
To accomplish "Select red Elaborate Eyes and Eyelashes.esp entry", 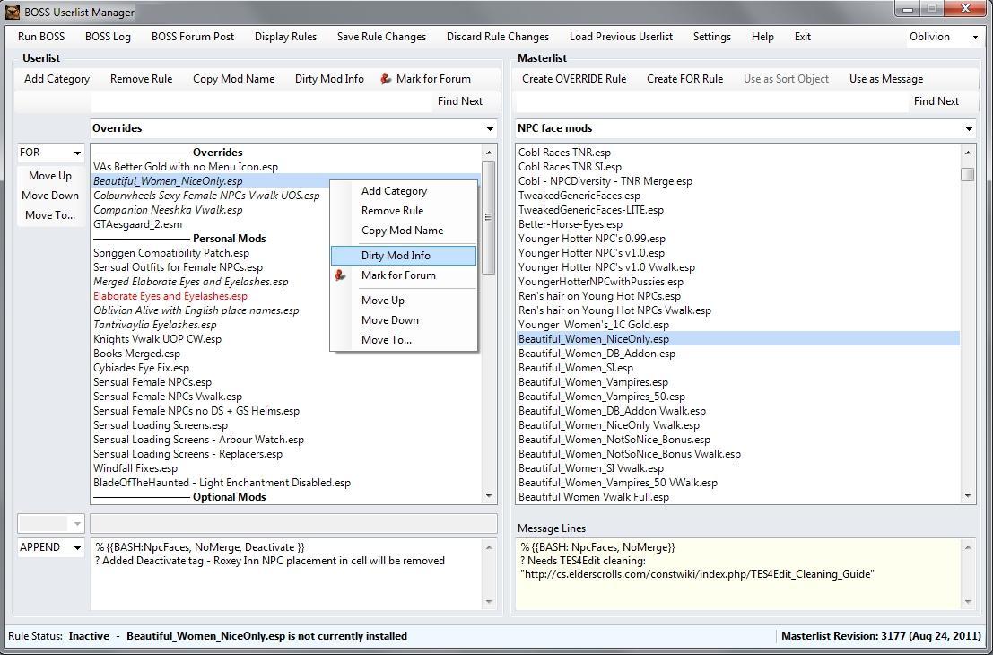I will [x=170, y=296].
